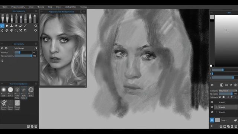Click the merge down layer icon
Image resolution: width=238 pixels, height=134 pixels.
pos(232,127)
